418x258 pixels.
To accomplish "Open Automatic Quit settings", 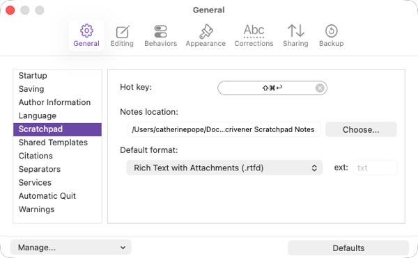I will [57, 196].
